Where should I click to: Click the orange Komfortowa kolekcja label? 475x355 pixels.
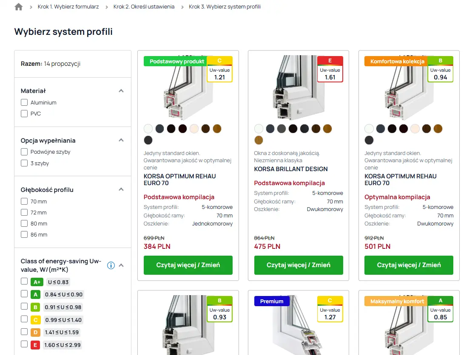[x=397, y=61]
